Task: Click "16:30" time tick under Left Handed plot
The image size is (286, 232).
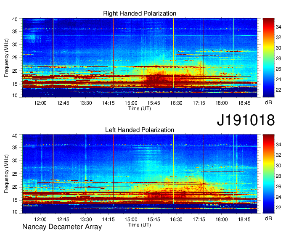Action: click(176, 219)
